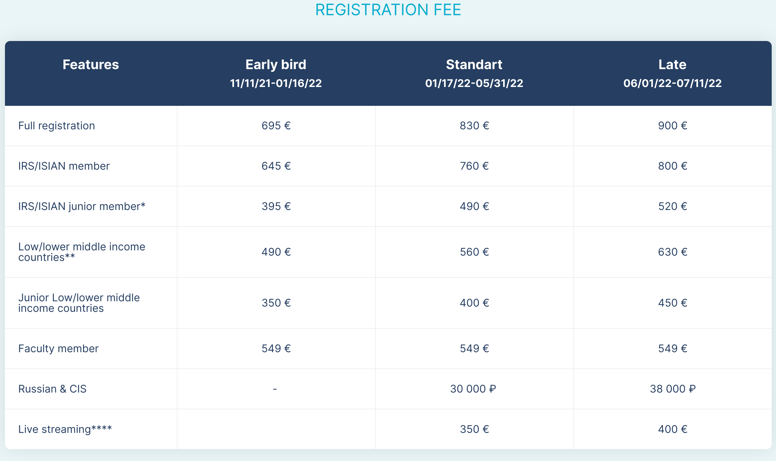Select the 30 000 ₽ price cell
The image size is (776, 461).
(473, 389)
